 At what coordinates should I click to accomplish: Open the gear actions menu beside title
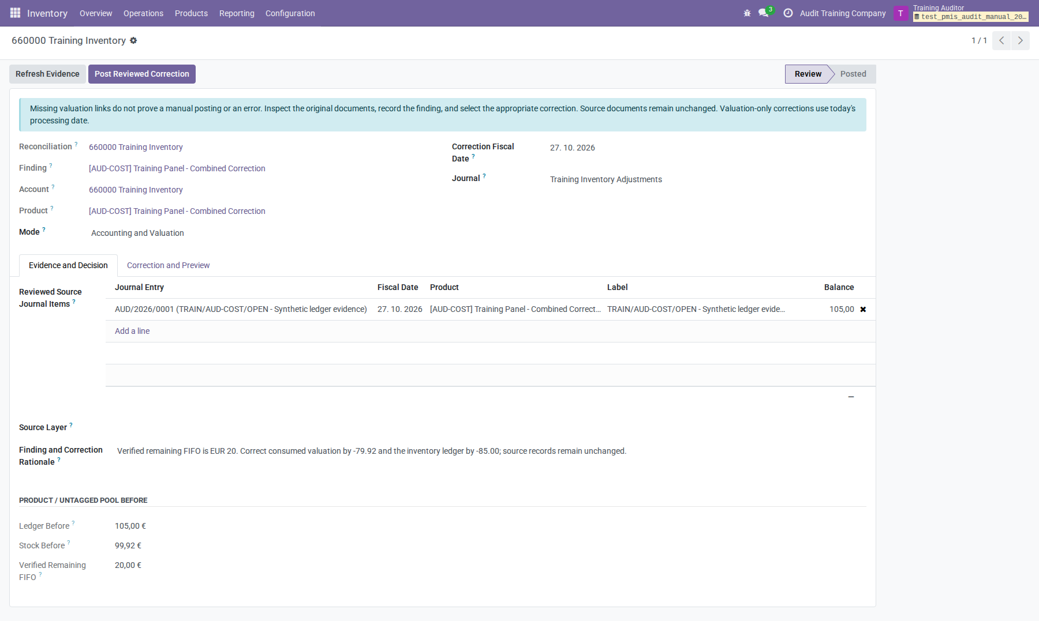133,40
